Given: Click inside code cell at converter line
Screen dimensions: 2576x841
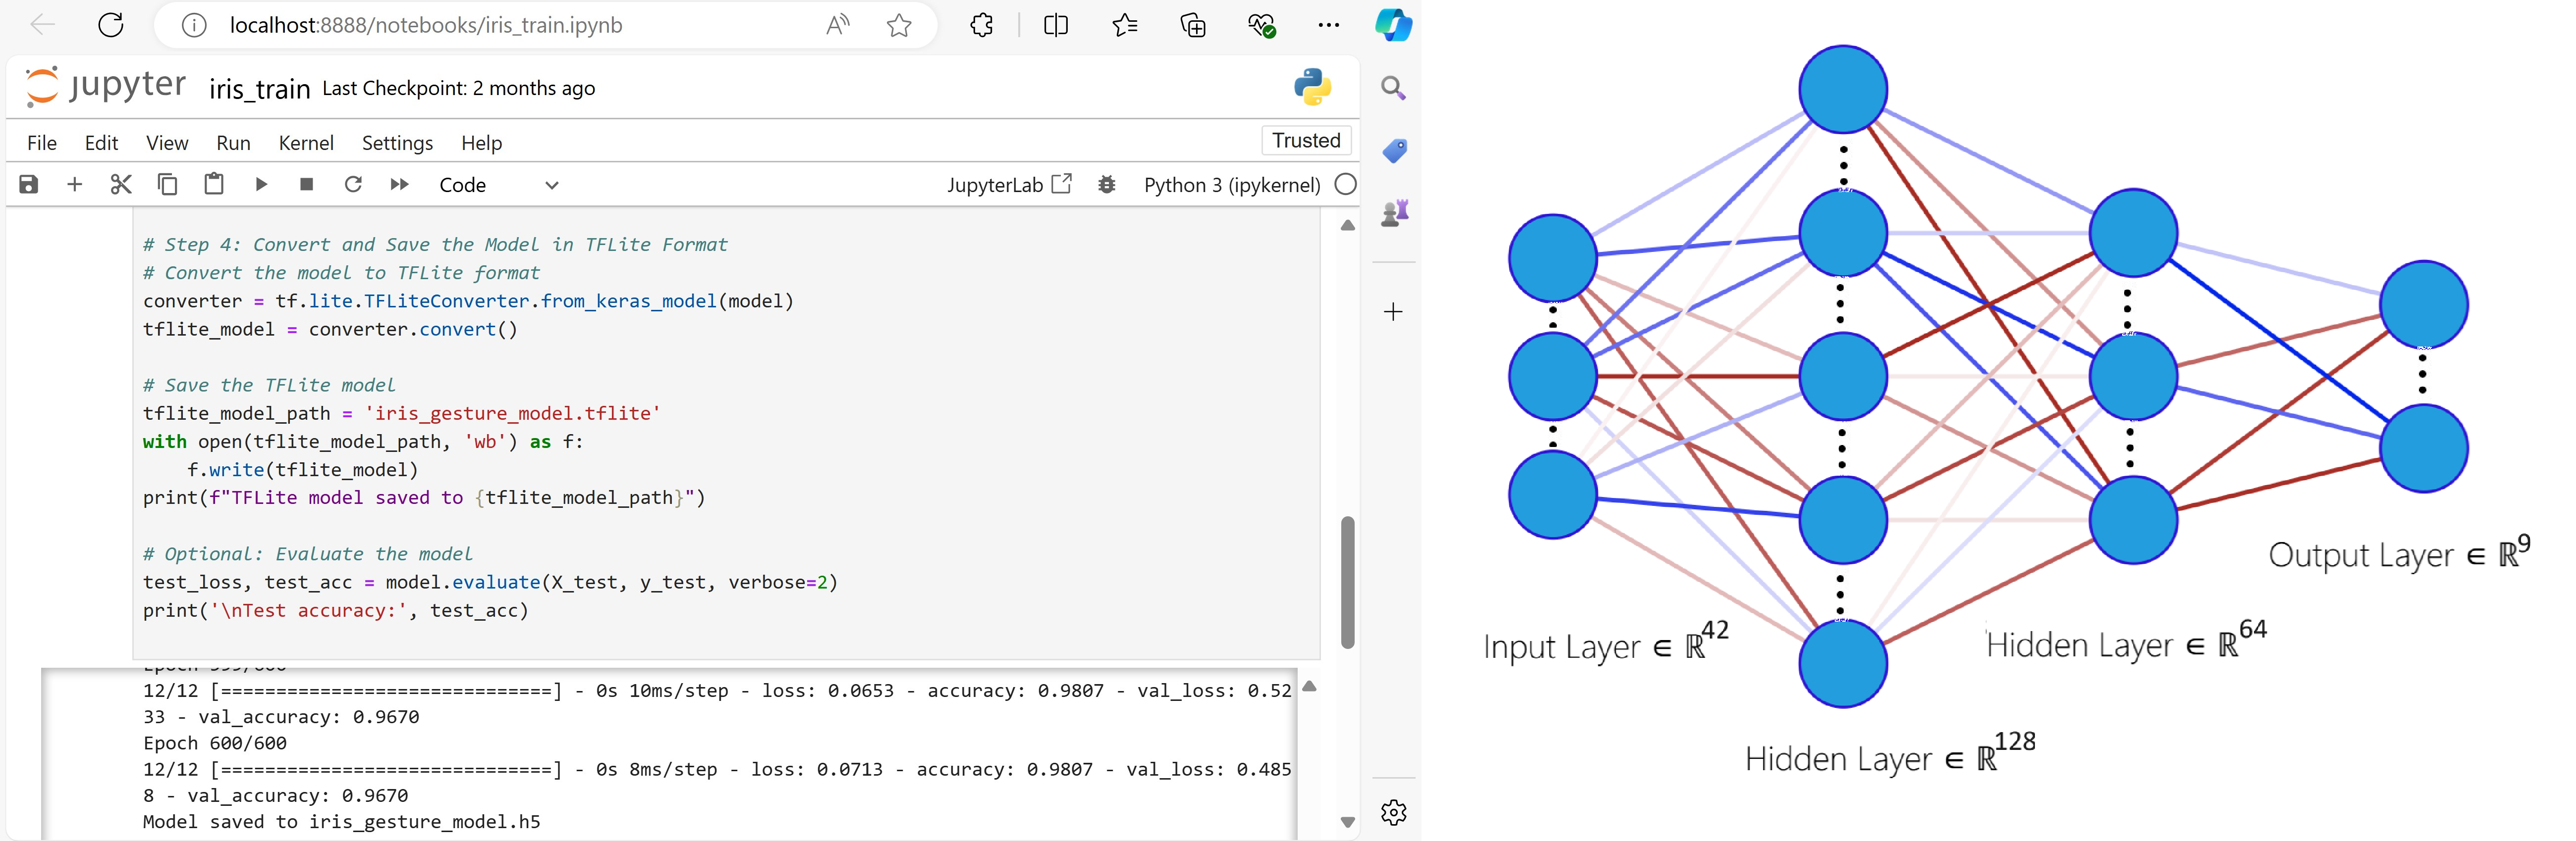Looking at the screenshot, I should pos(468,300).
